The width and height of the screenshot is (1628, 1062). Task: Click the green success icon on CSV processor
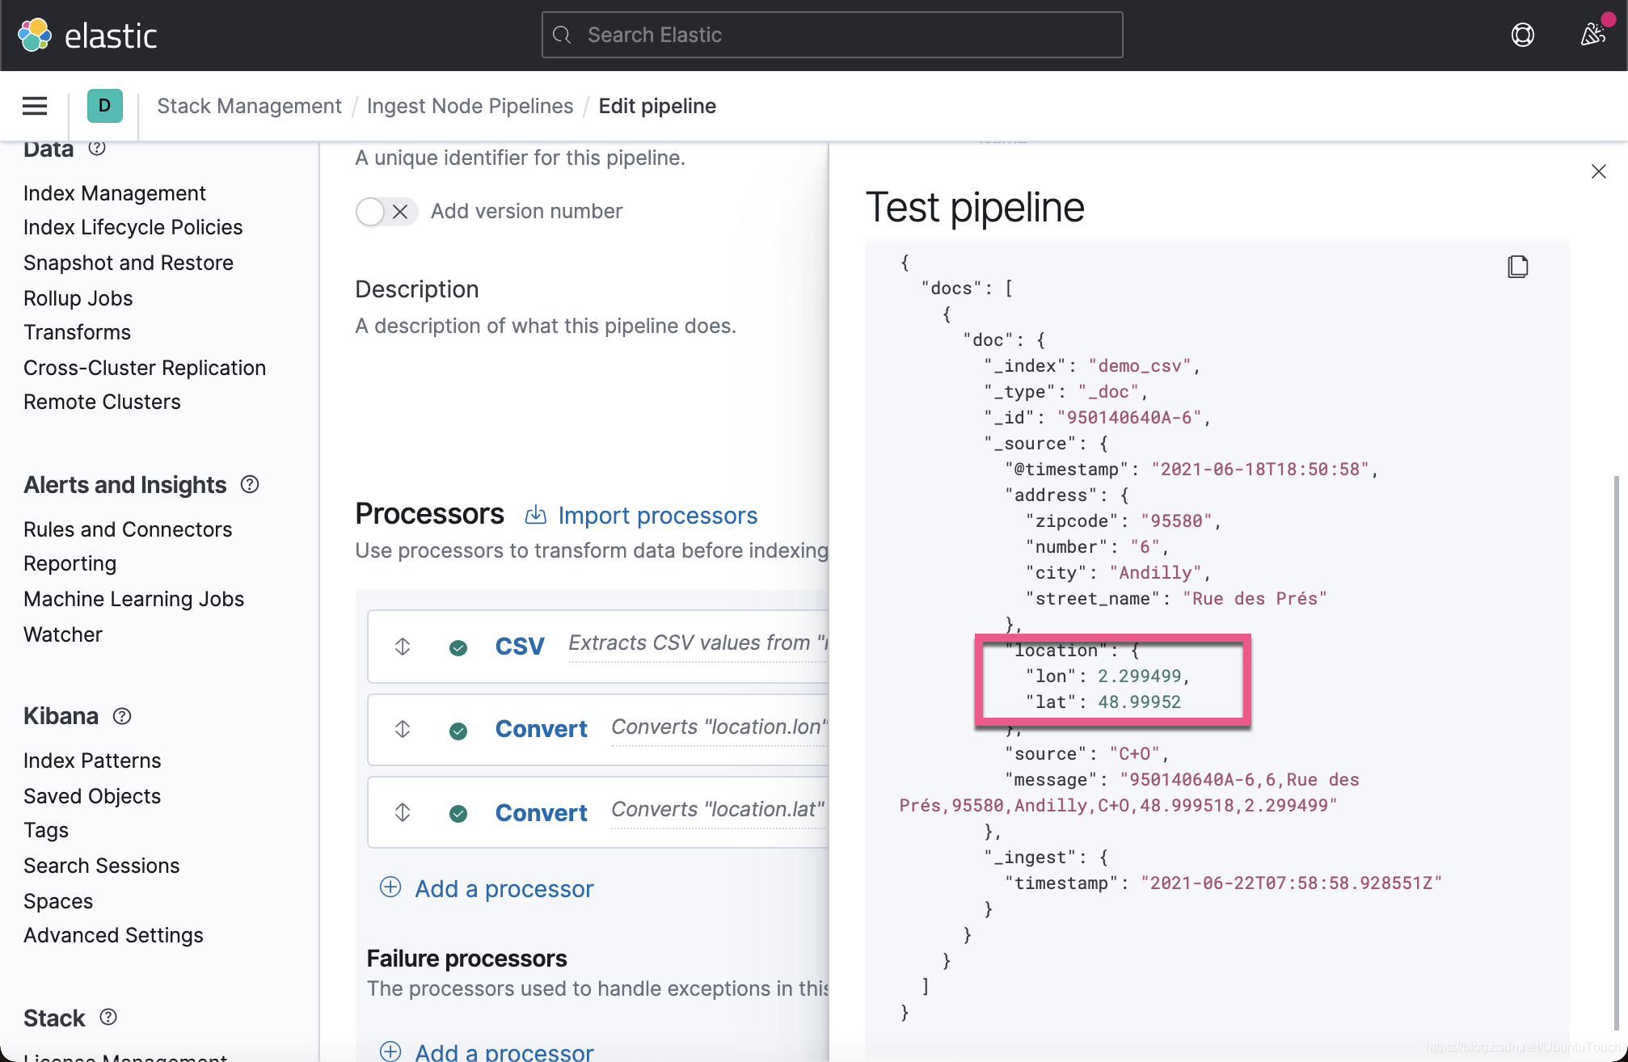[x=458, y=647]
